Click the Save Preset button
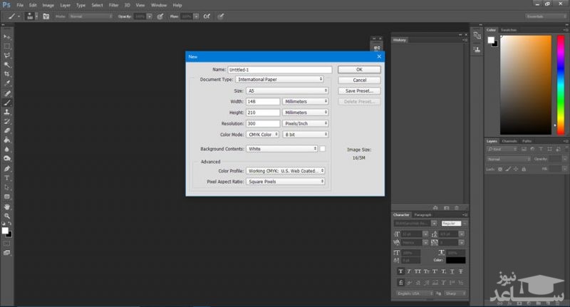The width and height of the screenshot is (570, 307). coord(359,91)
